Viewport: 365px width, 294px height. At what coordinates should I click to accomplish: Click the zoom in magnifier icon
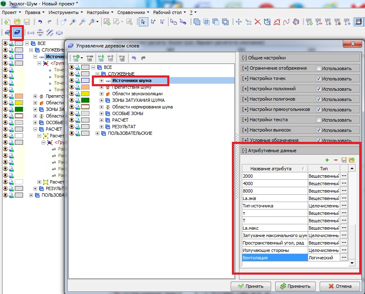click(x=73, y=22)
